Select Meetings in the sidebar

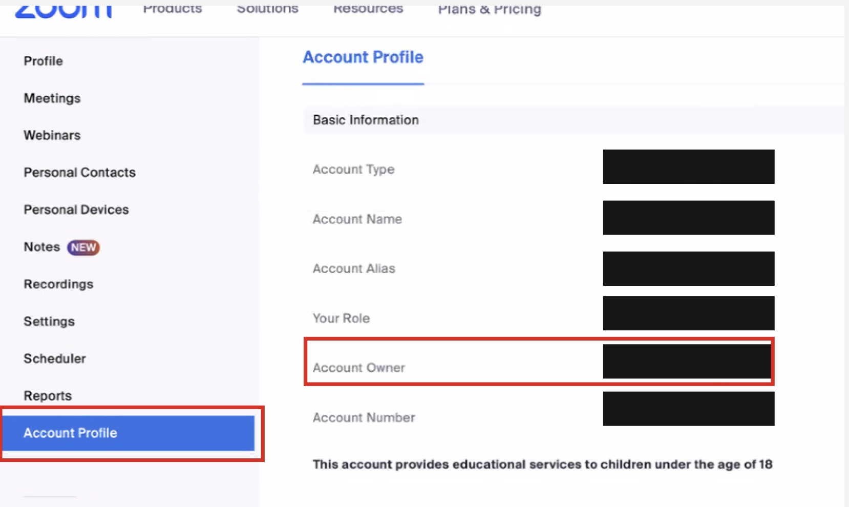coord(52,98)
